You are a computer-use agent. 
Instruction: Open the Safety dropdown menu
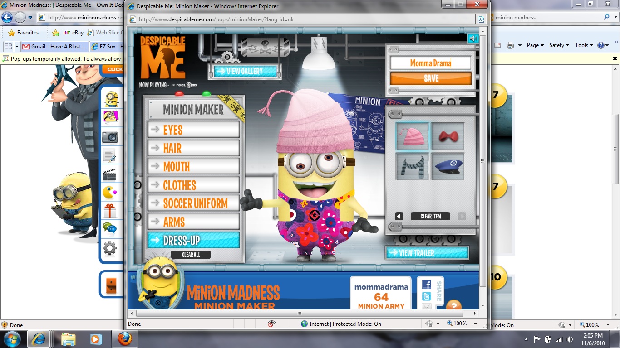coord(559,45)
